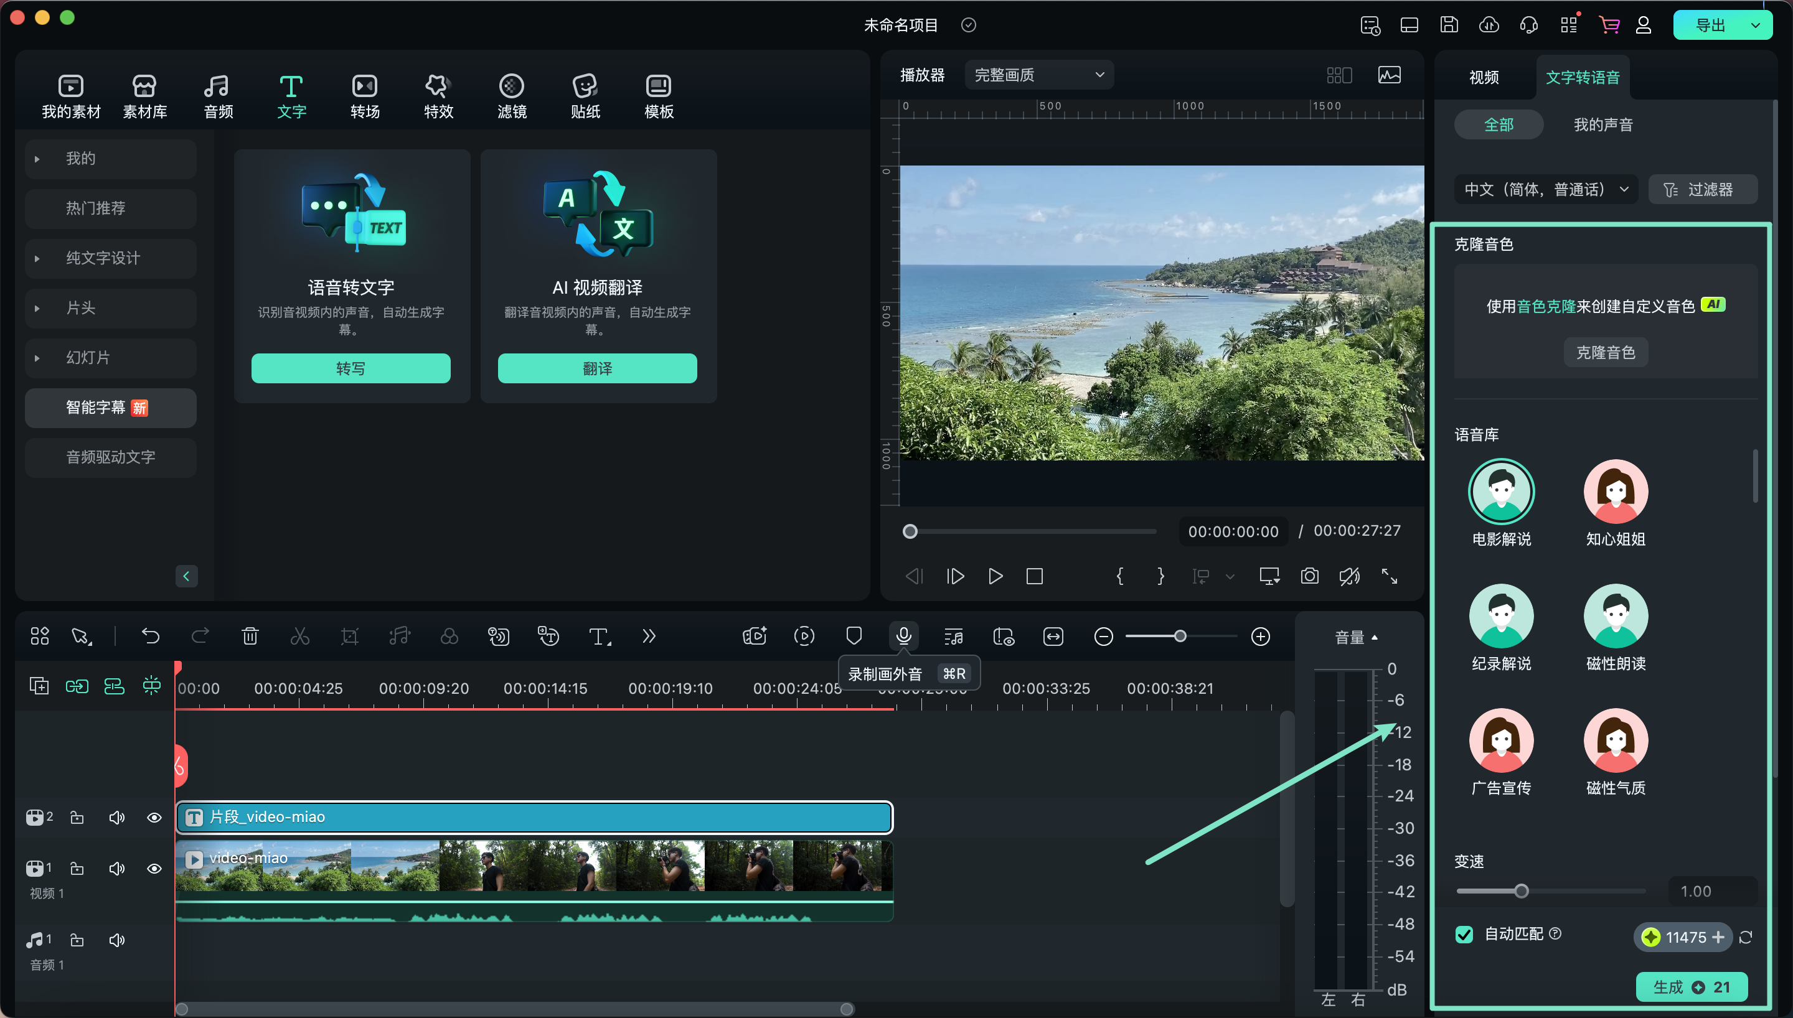The image size is (1793, 1018).
Task: Open the 中文（简体，普通话）language dropdown
Action: tap(1546, 190)
